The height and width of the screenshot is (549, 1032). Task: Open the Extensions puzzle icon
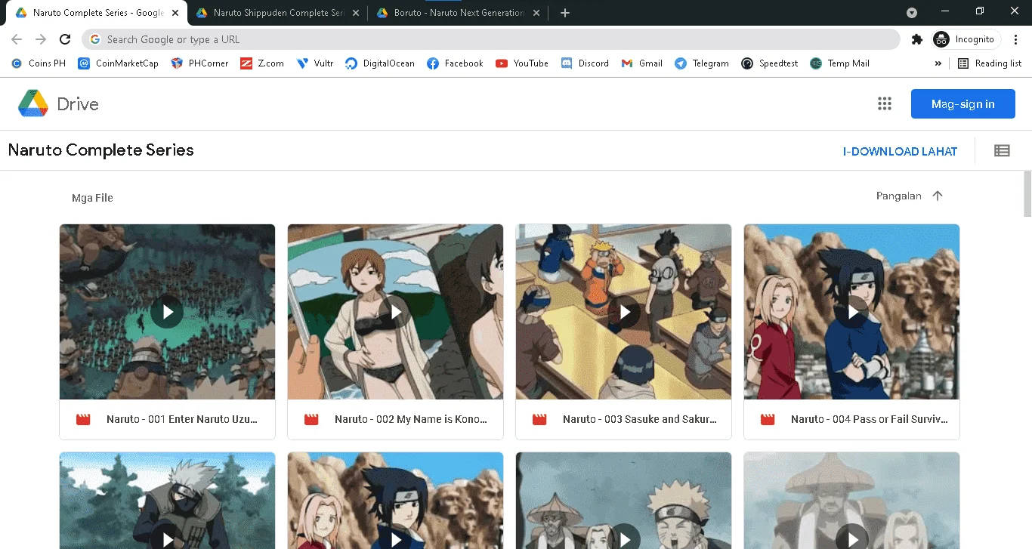[x=916, y=39]
